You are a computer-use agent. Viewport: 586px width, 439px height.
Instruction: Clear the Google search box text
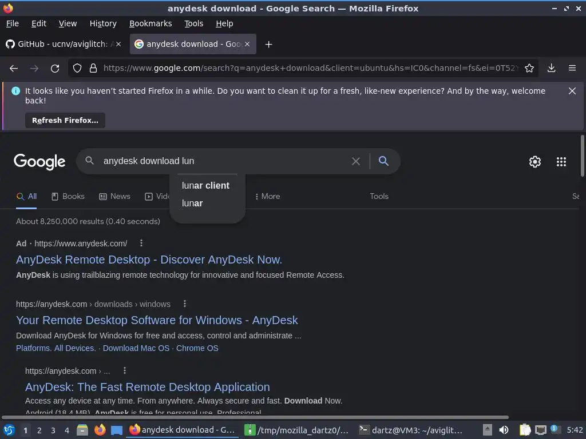click(x=356, y=161)
